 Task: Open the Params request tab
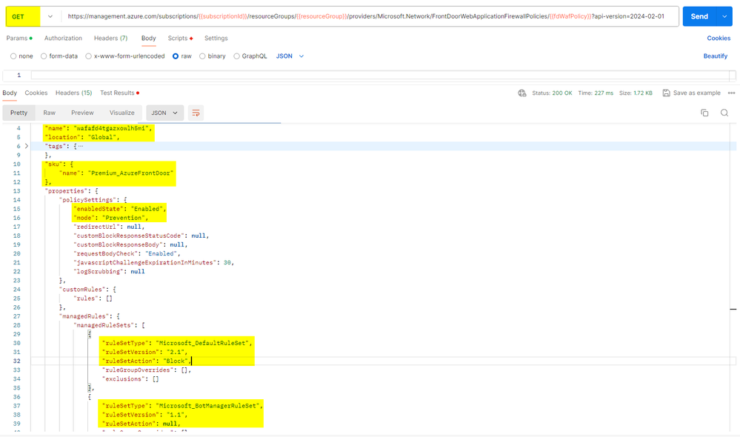tap(19, 39)
